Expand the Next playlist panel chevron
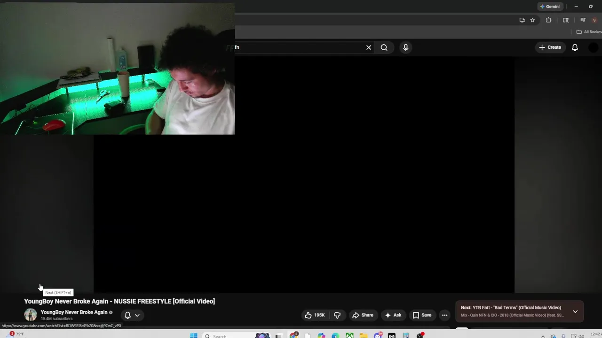 click(x=575, y=312)
